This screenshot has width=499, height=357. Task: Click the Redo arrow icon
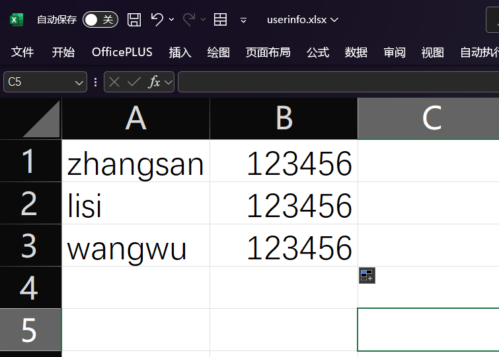(x=189, y=20)
